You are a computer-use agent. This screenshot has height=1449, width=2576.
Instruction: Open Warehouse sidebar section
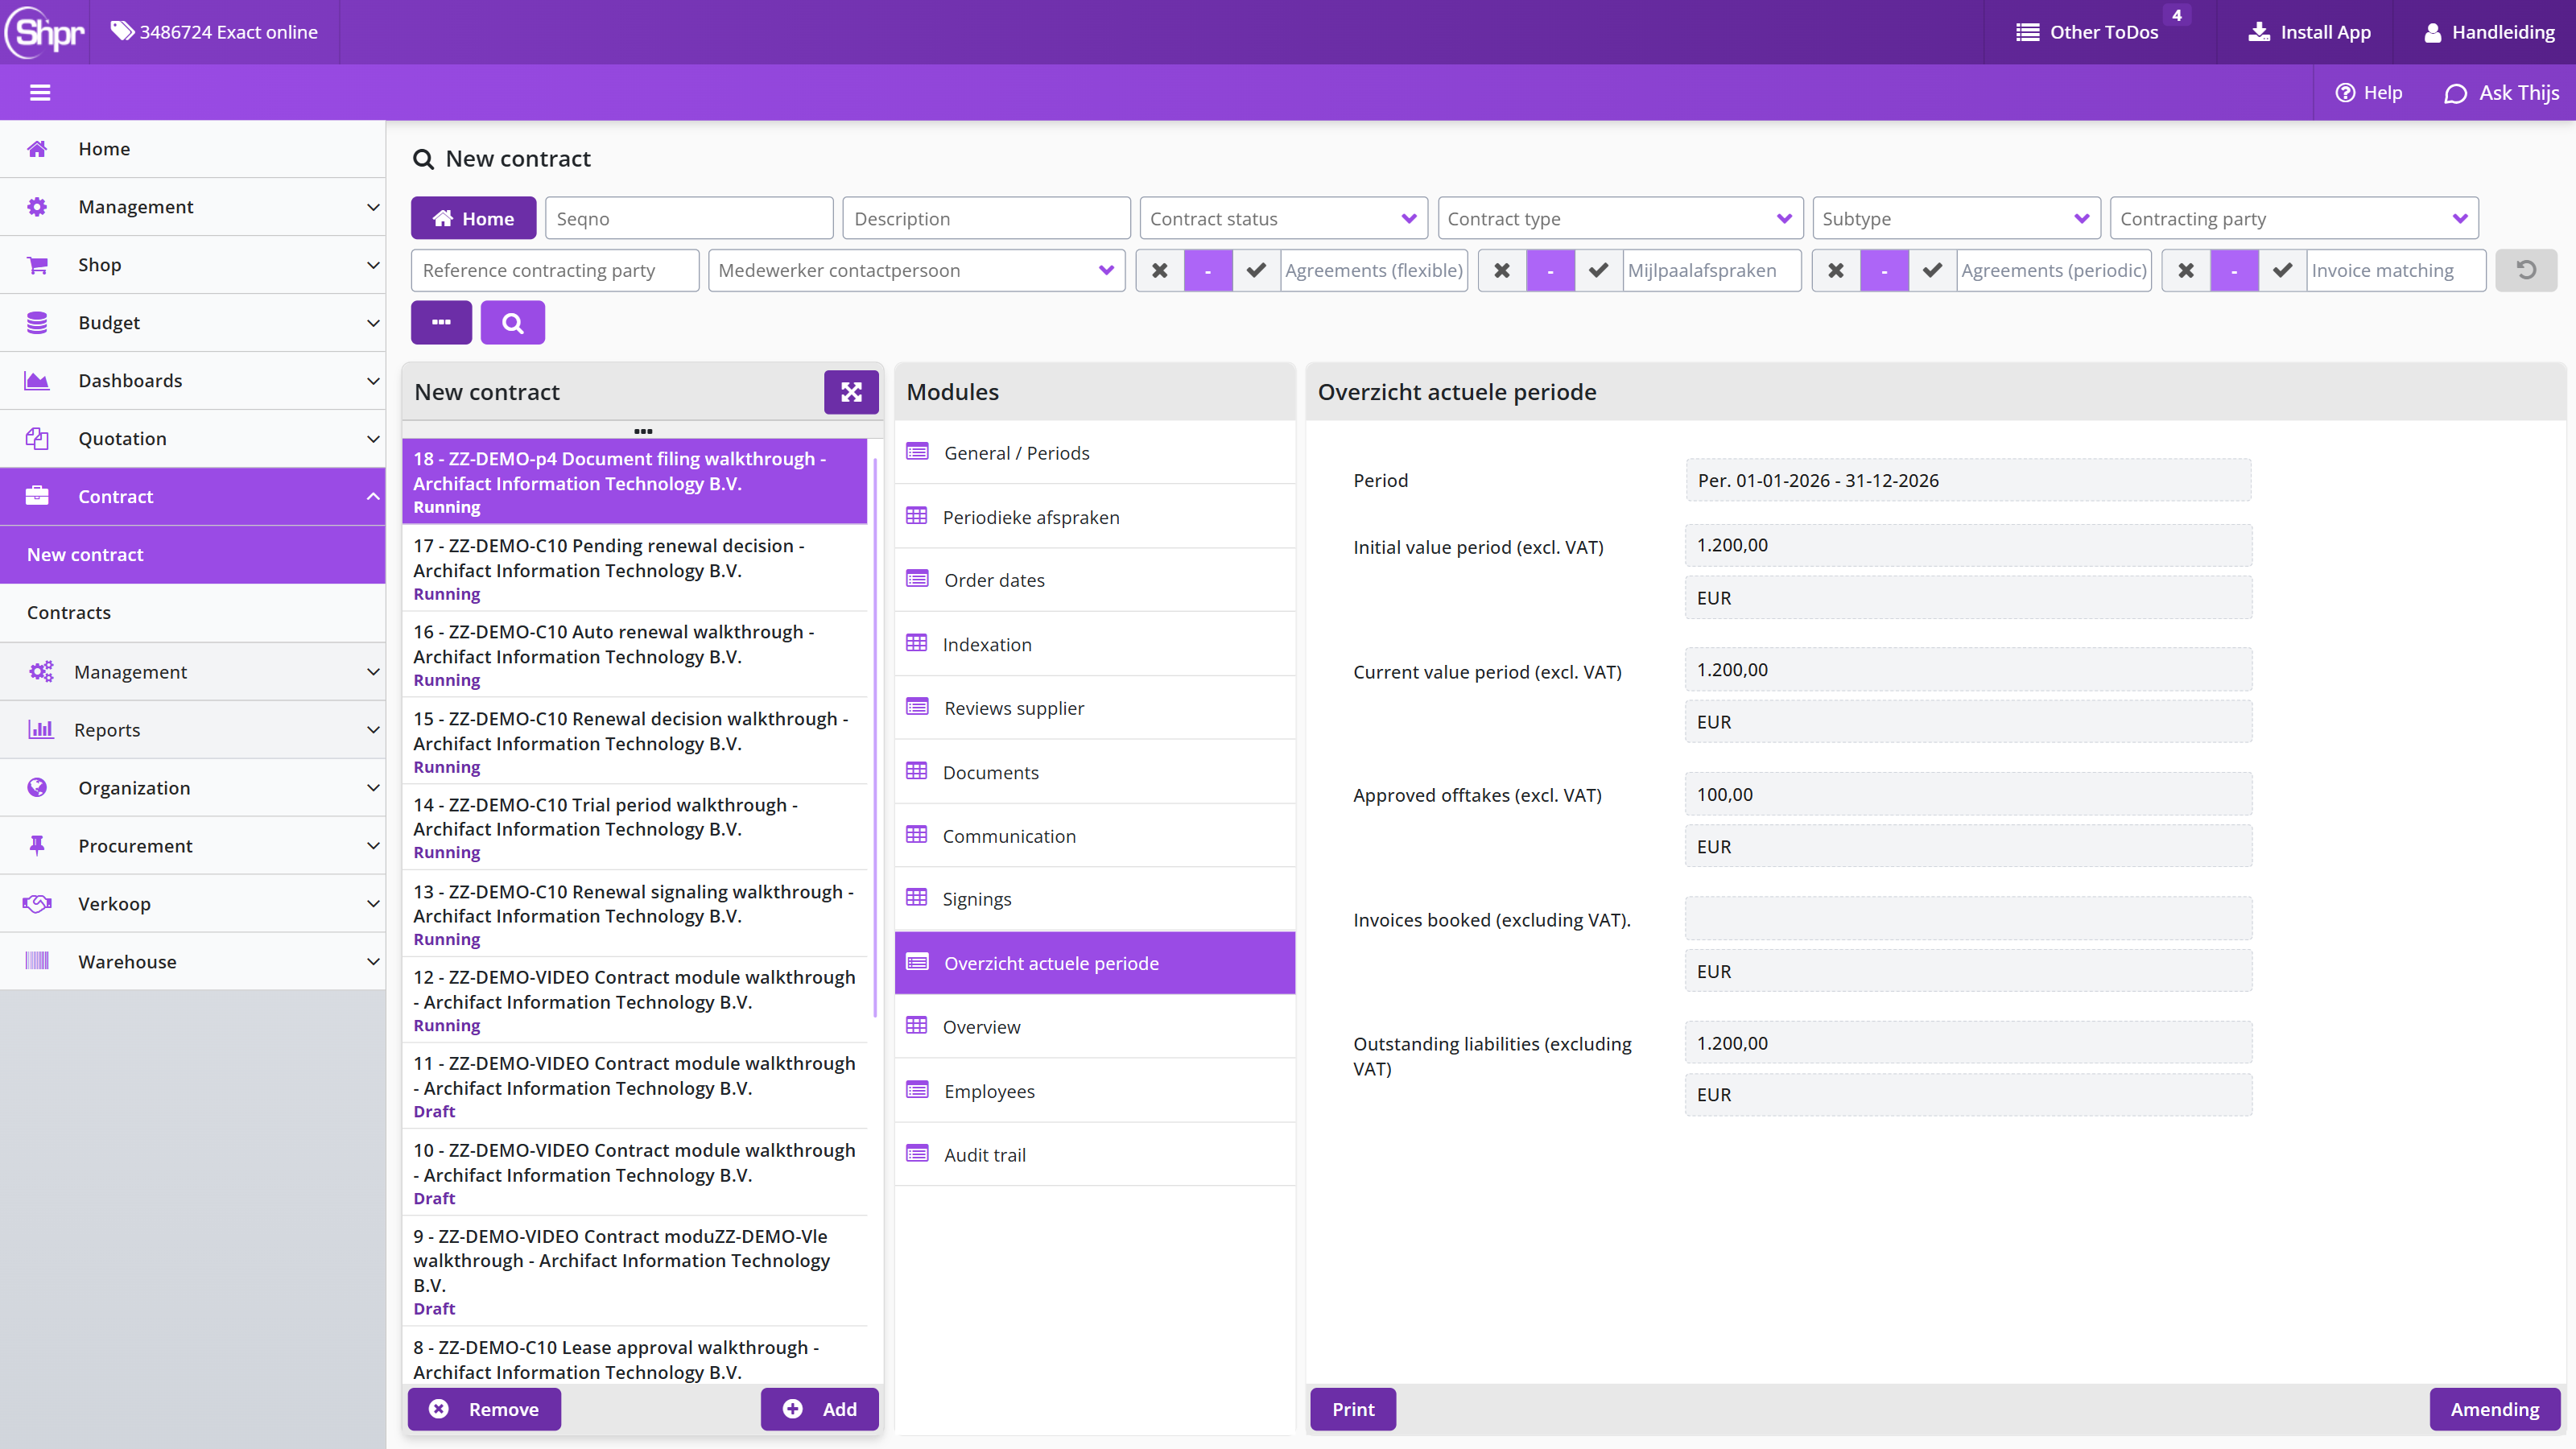(192, 961)
